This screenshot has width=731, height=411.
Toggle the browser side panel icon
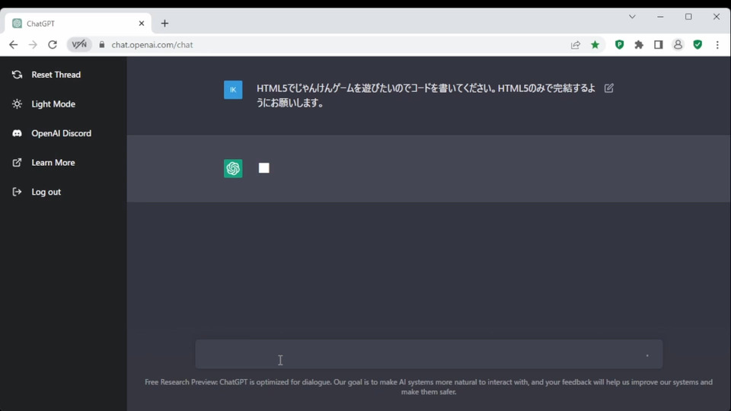[x=658, y=45]
